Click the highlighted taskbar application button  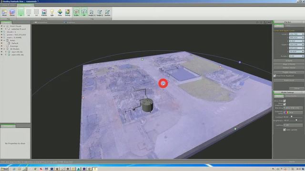(95, 169)
